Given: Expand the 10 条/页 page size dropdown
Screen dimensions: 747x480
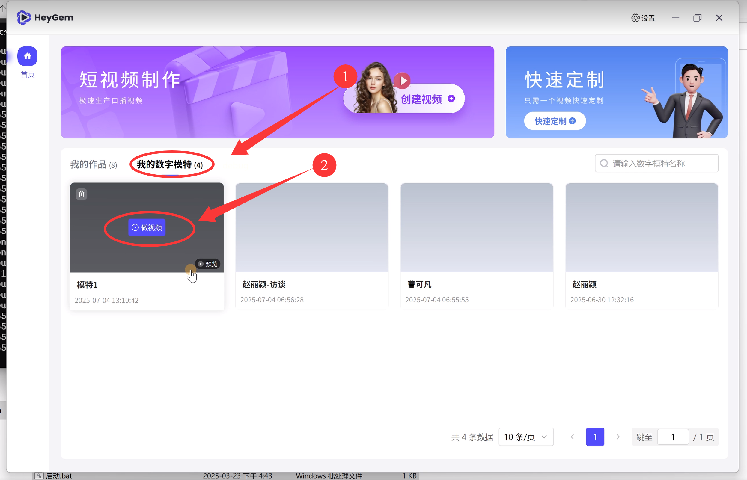Looking at the screenshot, I should click(526, 437).
